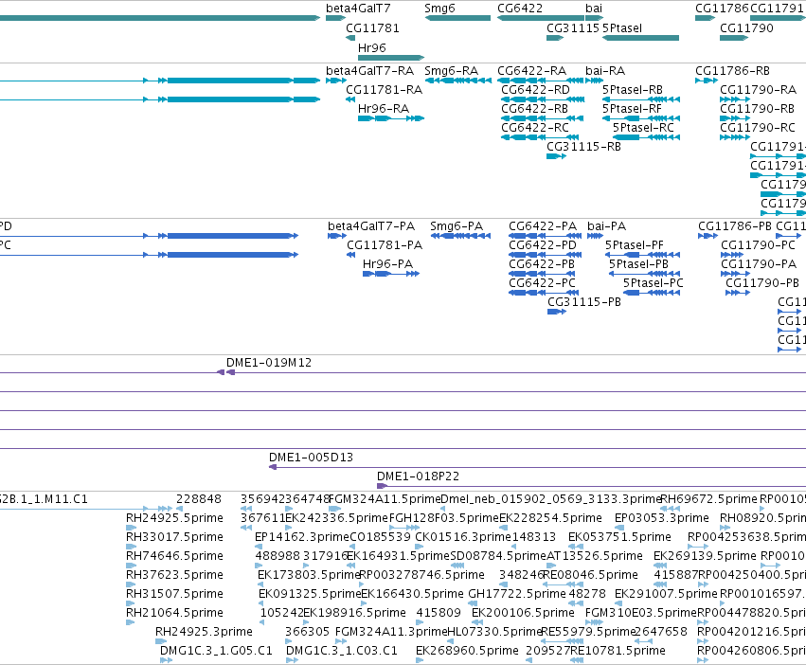
Task: Click the Smg6 gene label
Action: coord(439,9)
